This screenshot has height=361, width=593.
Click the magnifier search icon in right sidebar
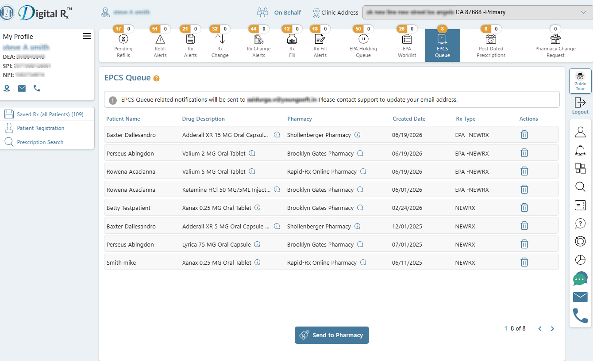click(580, 186)
